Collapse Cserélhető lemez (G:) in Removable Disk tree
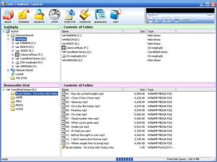Image resolution: width=217 pixels, height=162 pixels. click(x=3, y=90)
